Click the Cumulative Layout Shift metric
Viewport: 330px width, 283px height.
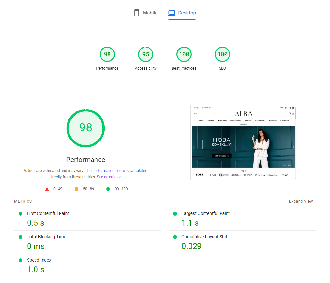205,237
